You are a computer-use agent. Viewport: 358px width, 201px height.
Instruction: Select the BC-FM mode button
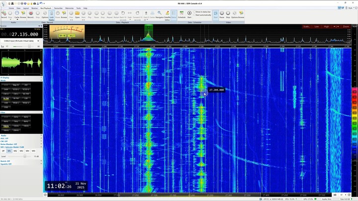(26, 94)
